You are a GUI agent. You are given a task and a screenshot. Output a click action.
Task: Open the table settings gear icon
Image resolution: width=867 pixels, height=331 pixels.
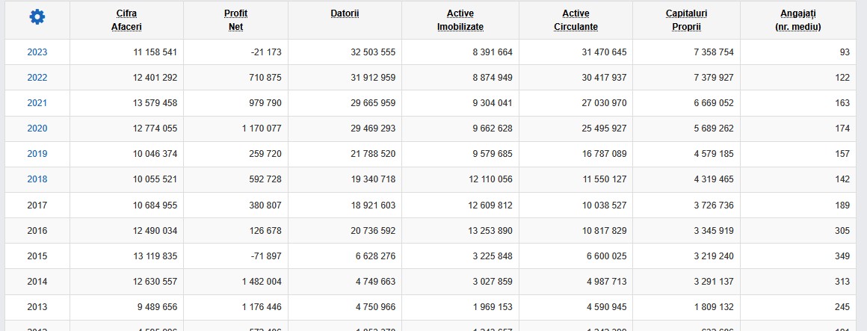point(37,17)
